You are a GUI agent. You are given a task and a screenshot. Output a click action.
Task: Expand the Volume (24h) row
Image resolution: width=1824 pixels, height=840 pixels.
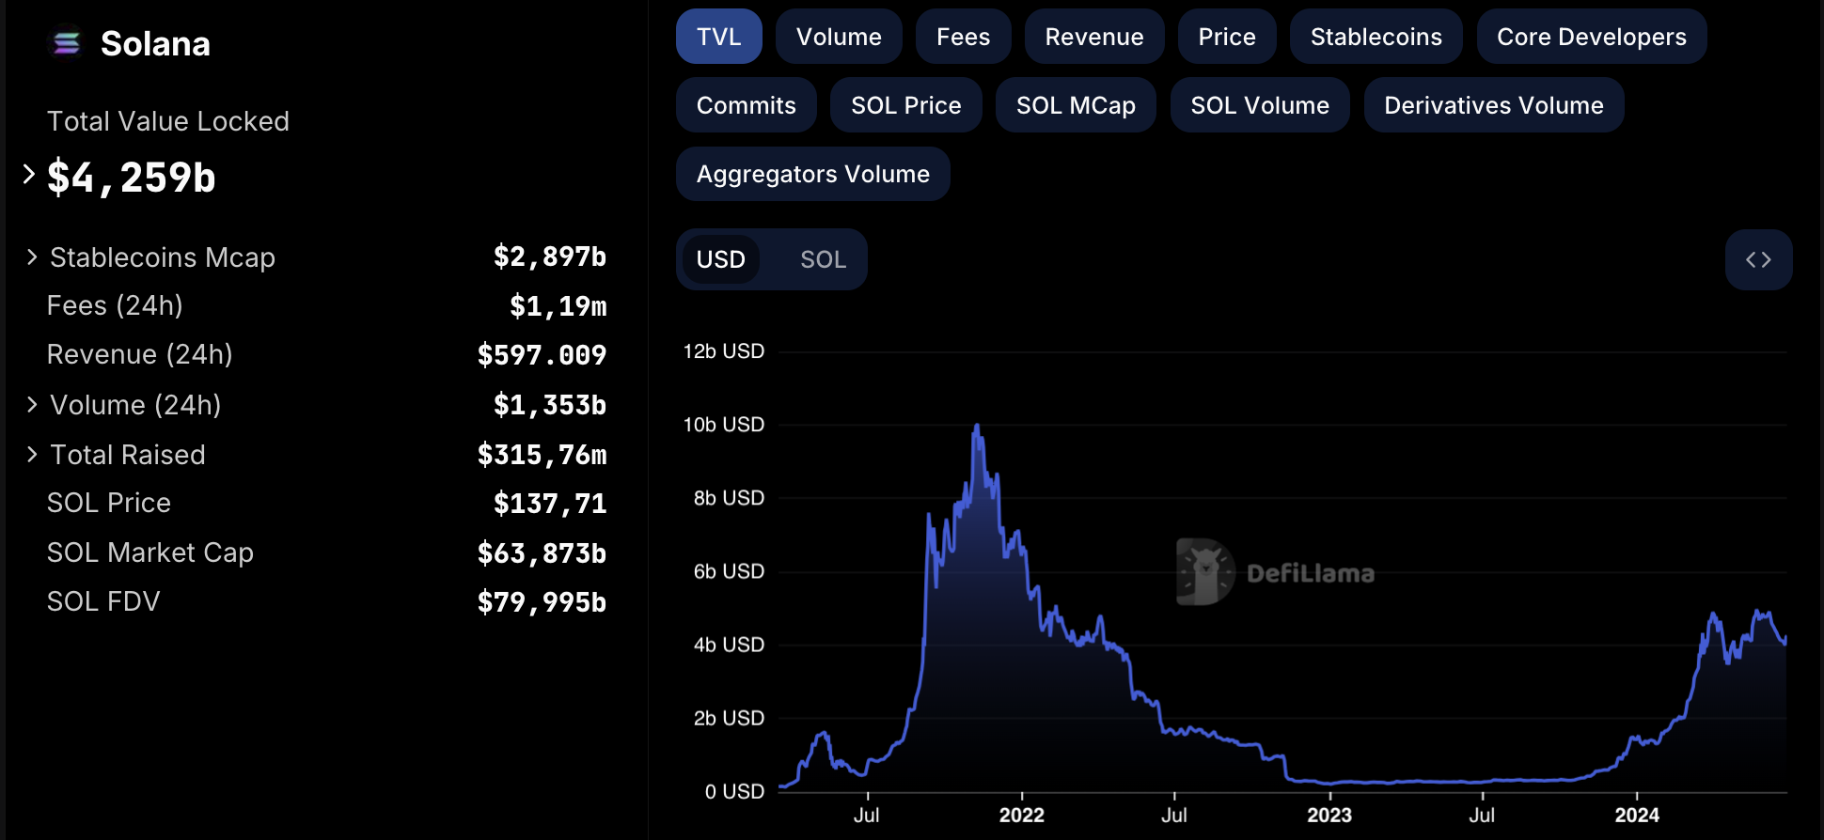point(32,405)
